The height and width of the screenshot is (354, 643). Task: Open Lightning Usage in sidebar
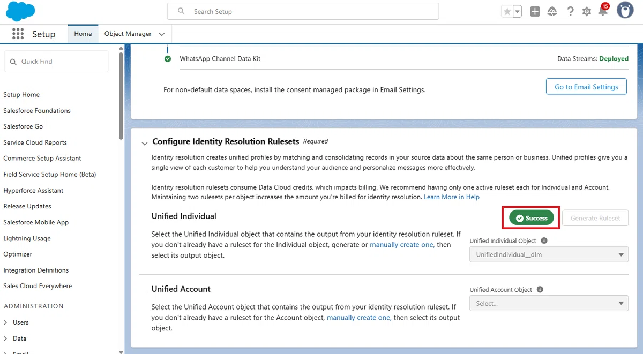tap(27, 238)
